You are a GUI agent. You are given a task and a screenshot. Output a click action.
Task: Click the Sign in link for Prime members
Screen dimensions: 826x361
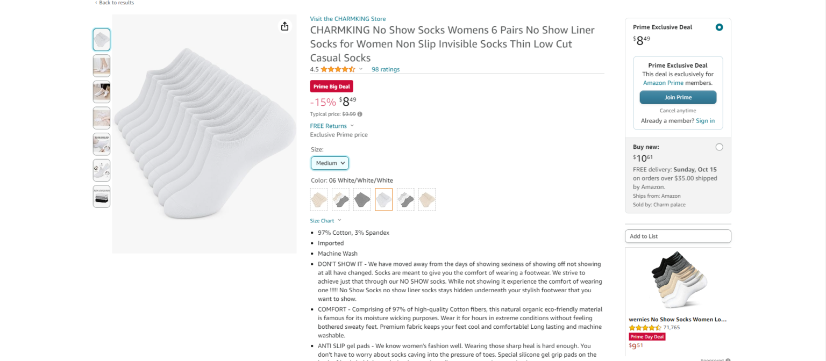[705, 120]
